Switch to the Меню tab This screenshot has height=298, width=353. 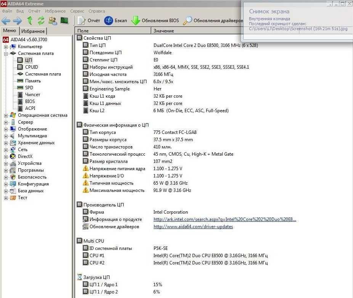10,31
